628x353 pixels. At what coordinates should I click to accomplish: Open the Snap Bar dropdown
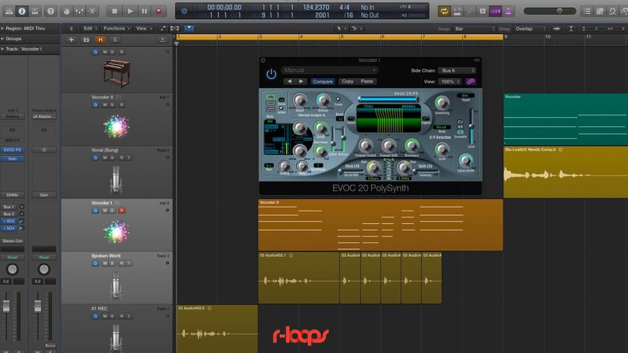click(x=474, y=29)
